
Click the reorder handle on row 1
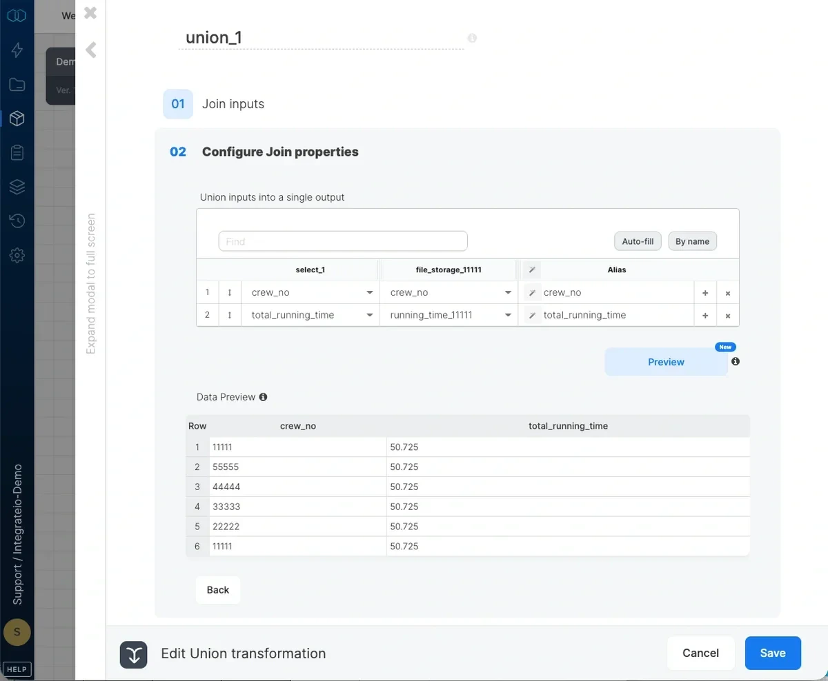(x=230, y=292)
